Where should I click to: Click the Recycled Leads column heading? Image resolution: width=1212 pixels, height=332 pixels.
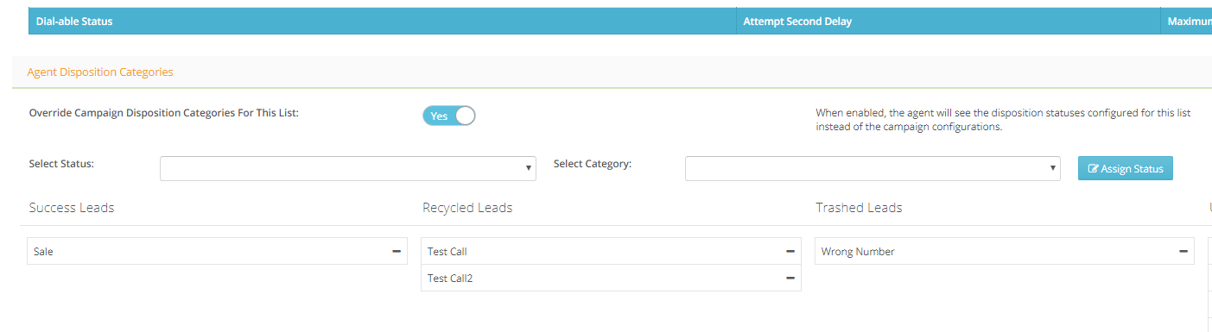(x=467, y=208)
